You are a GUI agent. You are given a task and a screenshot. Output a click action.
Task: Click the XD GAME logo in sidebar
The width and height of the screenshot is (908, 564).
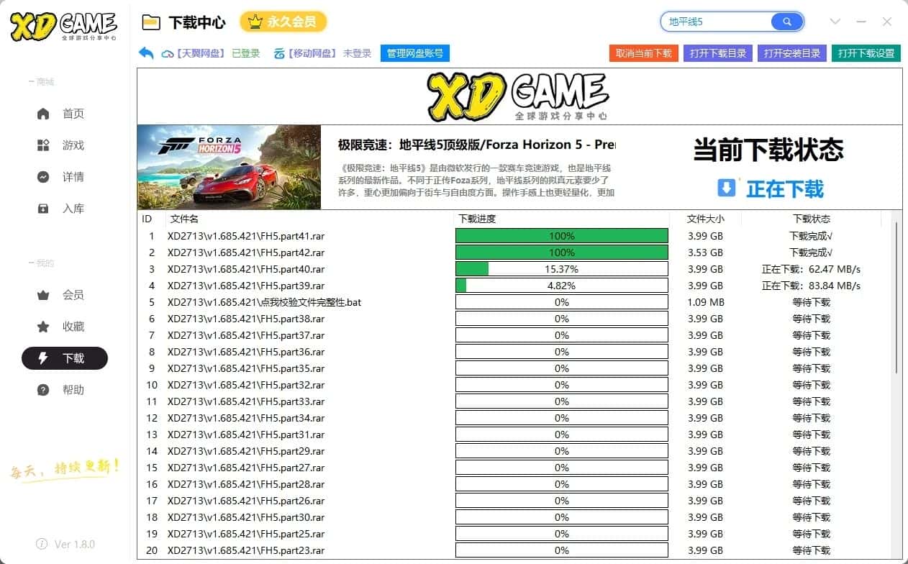tap(64, 26)
